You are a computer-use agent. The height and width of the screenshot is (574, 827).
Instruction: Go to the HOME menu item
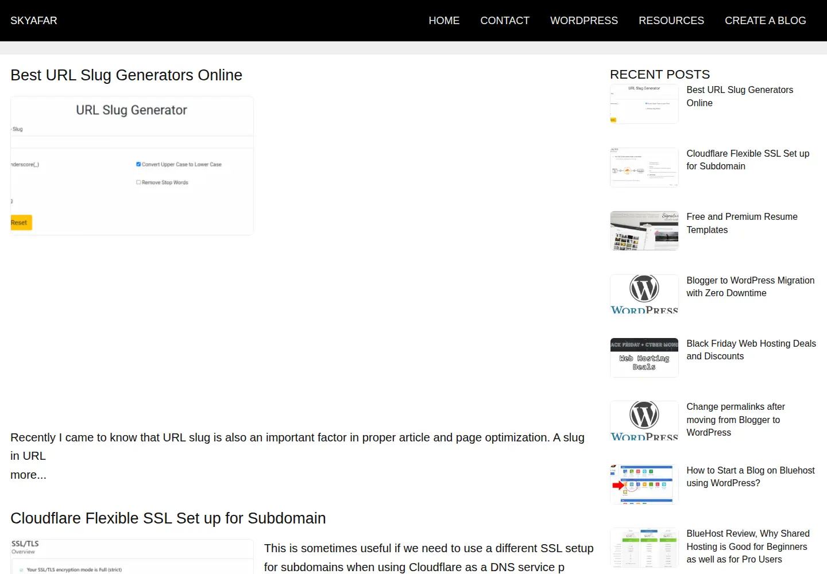coord(444,21)
